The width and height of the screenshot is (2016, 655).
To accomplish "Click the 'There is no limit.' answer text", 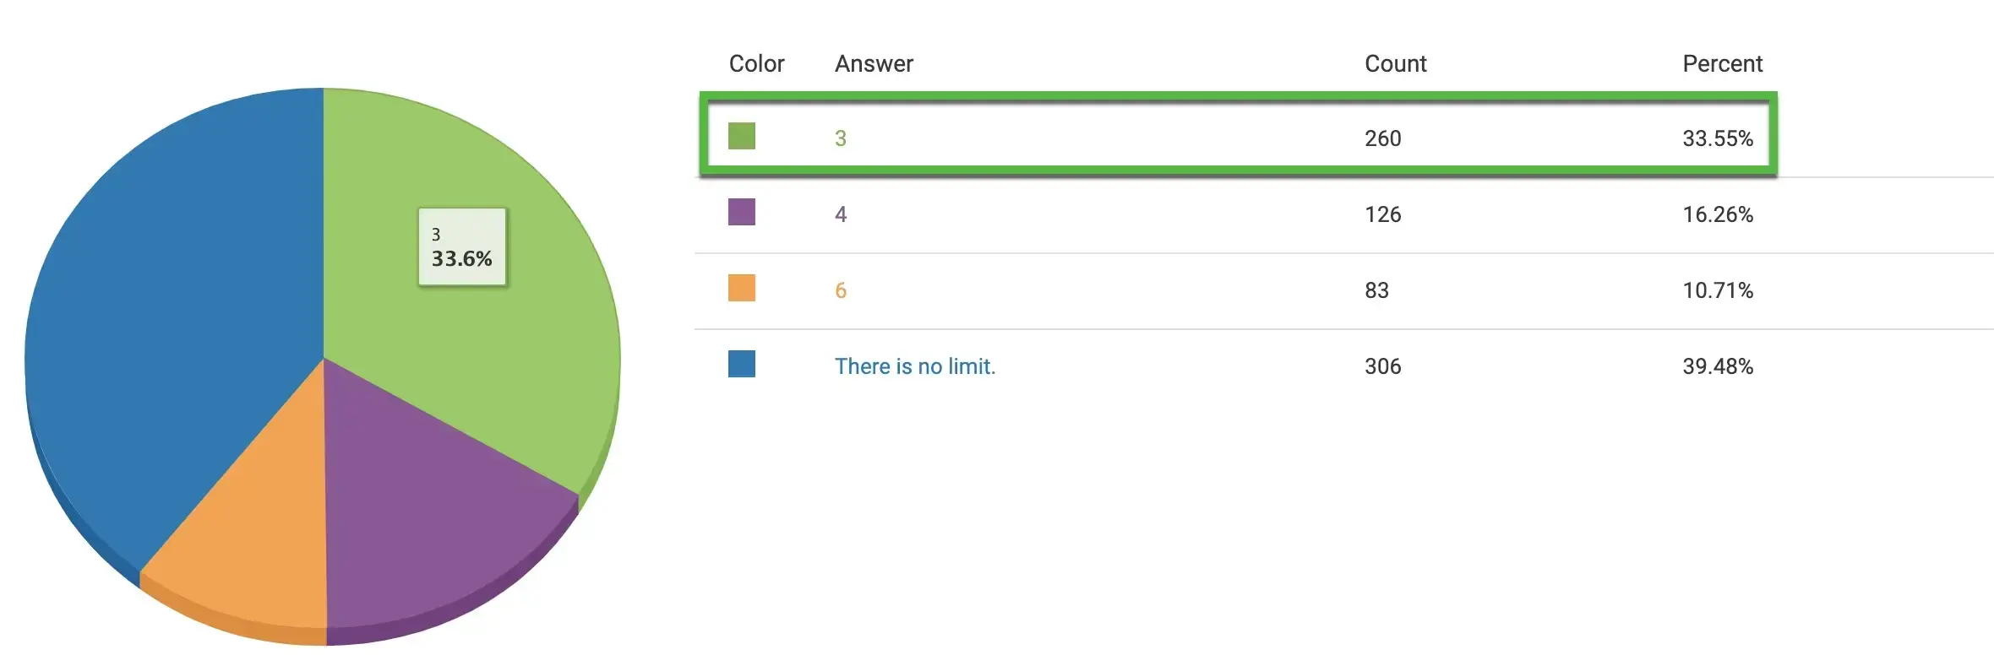I will click(x=915, y=366).
